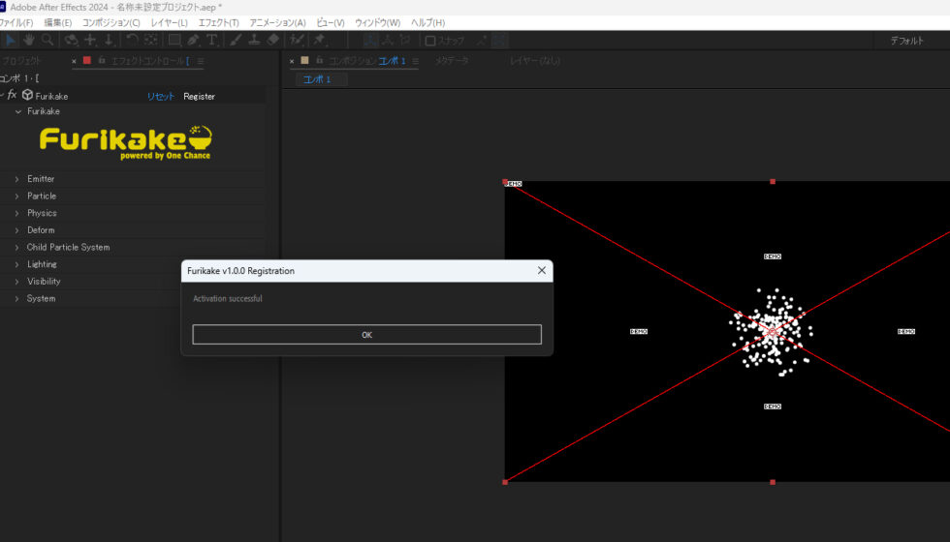Click OK in the Registration dialog
This screenshot has height=542, width=950.
[x=366, y=335]
